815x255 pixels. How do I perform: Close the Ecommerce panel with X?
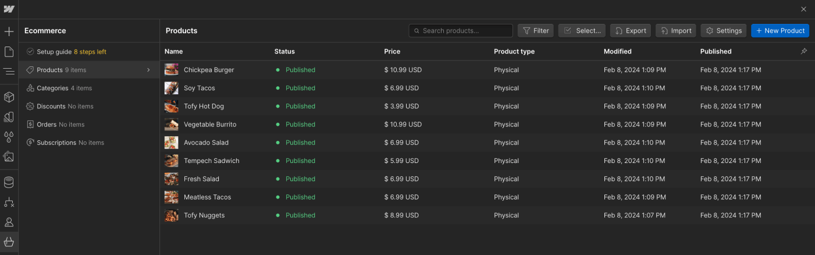tap(803, 9)
